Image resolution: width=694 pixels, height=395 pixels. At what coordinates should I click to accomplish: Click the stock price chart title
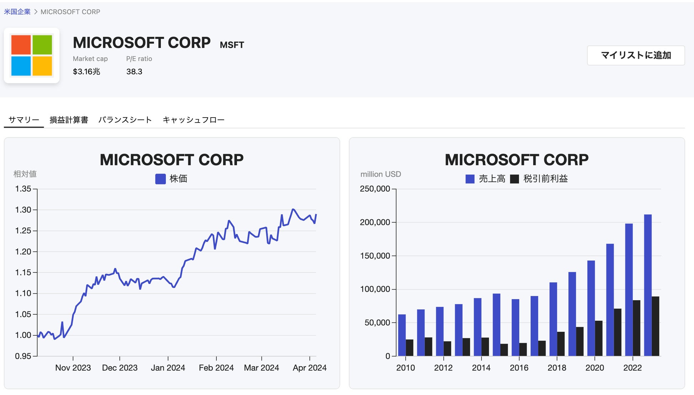coord(172,160)
